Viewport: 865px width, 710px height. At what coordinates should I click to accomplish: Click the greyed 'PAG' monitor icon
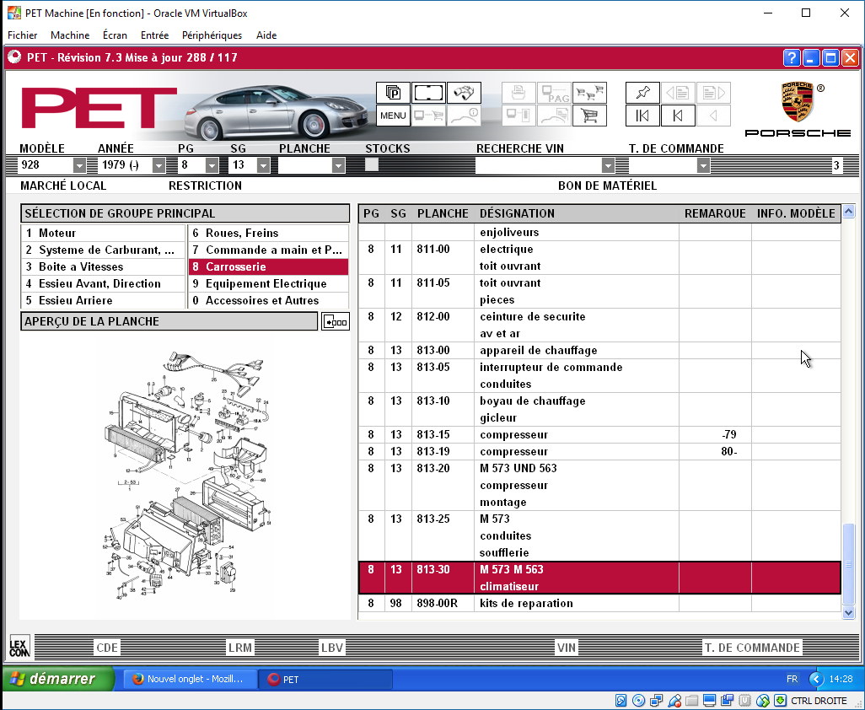pos(554,93)
